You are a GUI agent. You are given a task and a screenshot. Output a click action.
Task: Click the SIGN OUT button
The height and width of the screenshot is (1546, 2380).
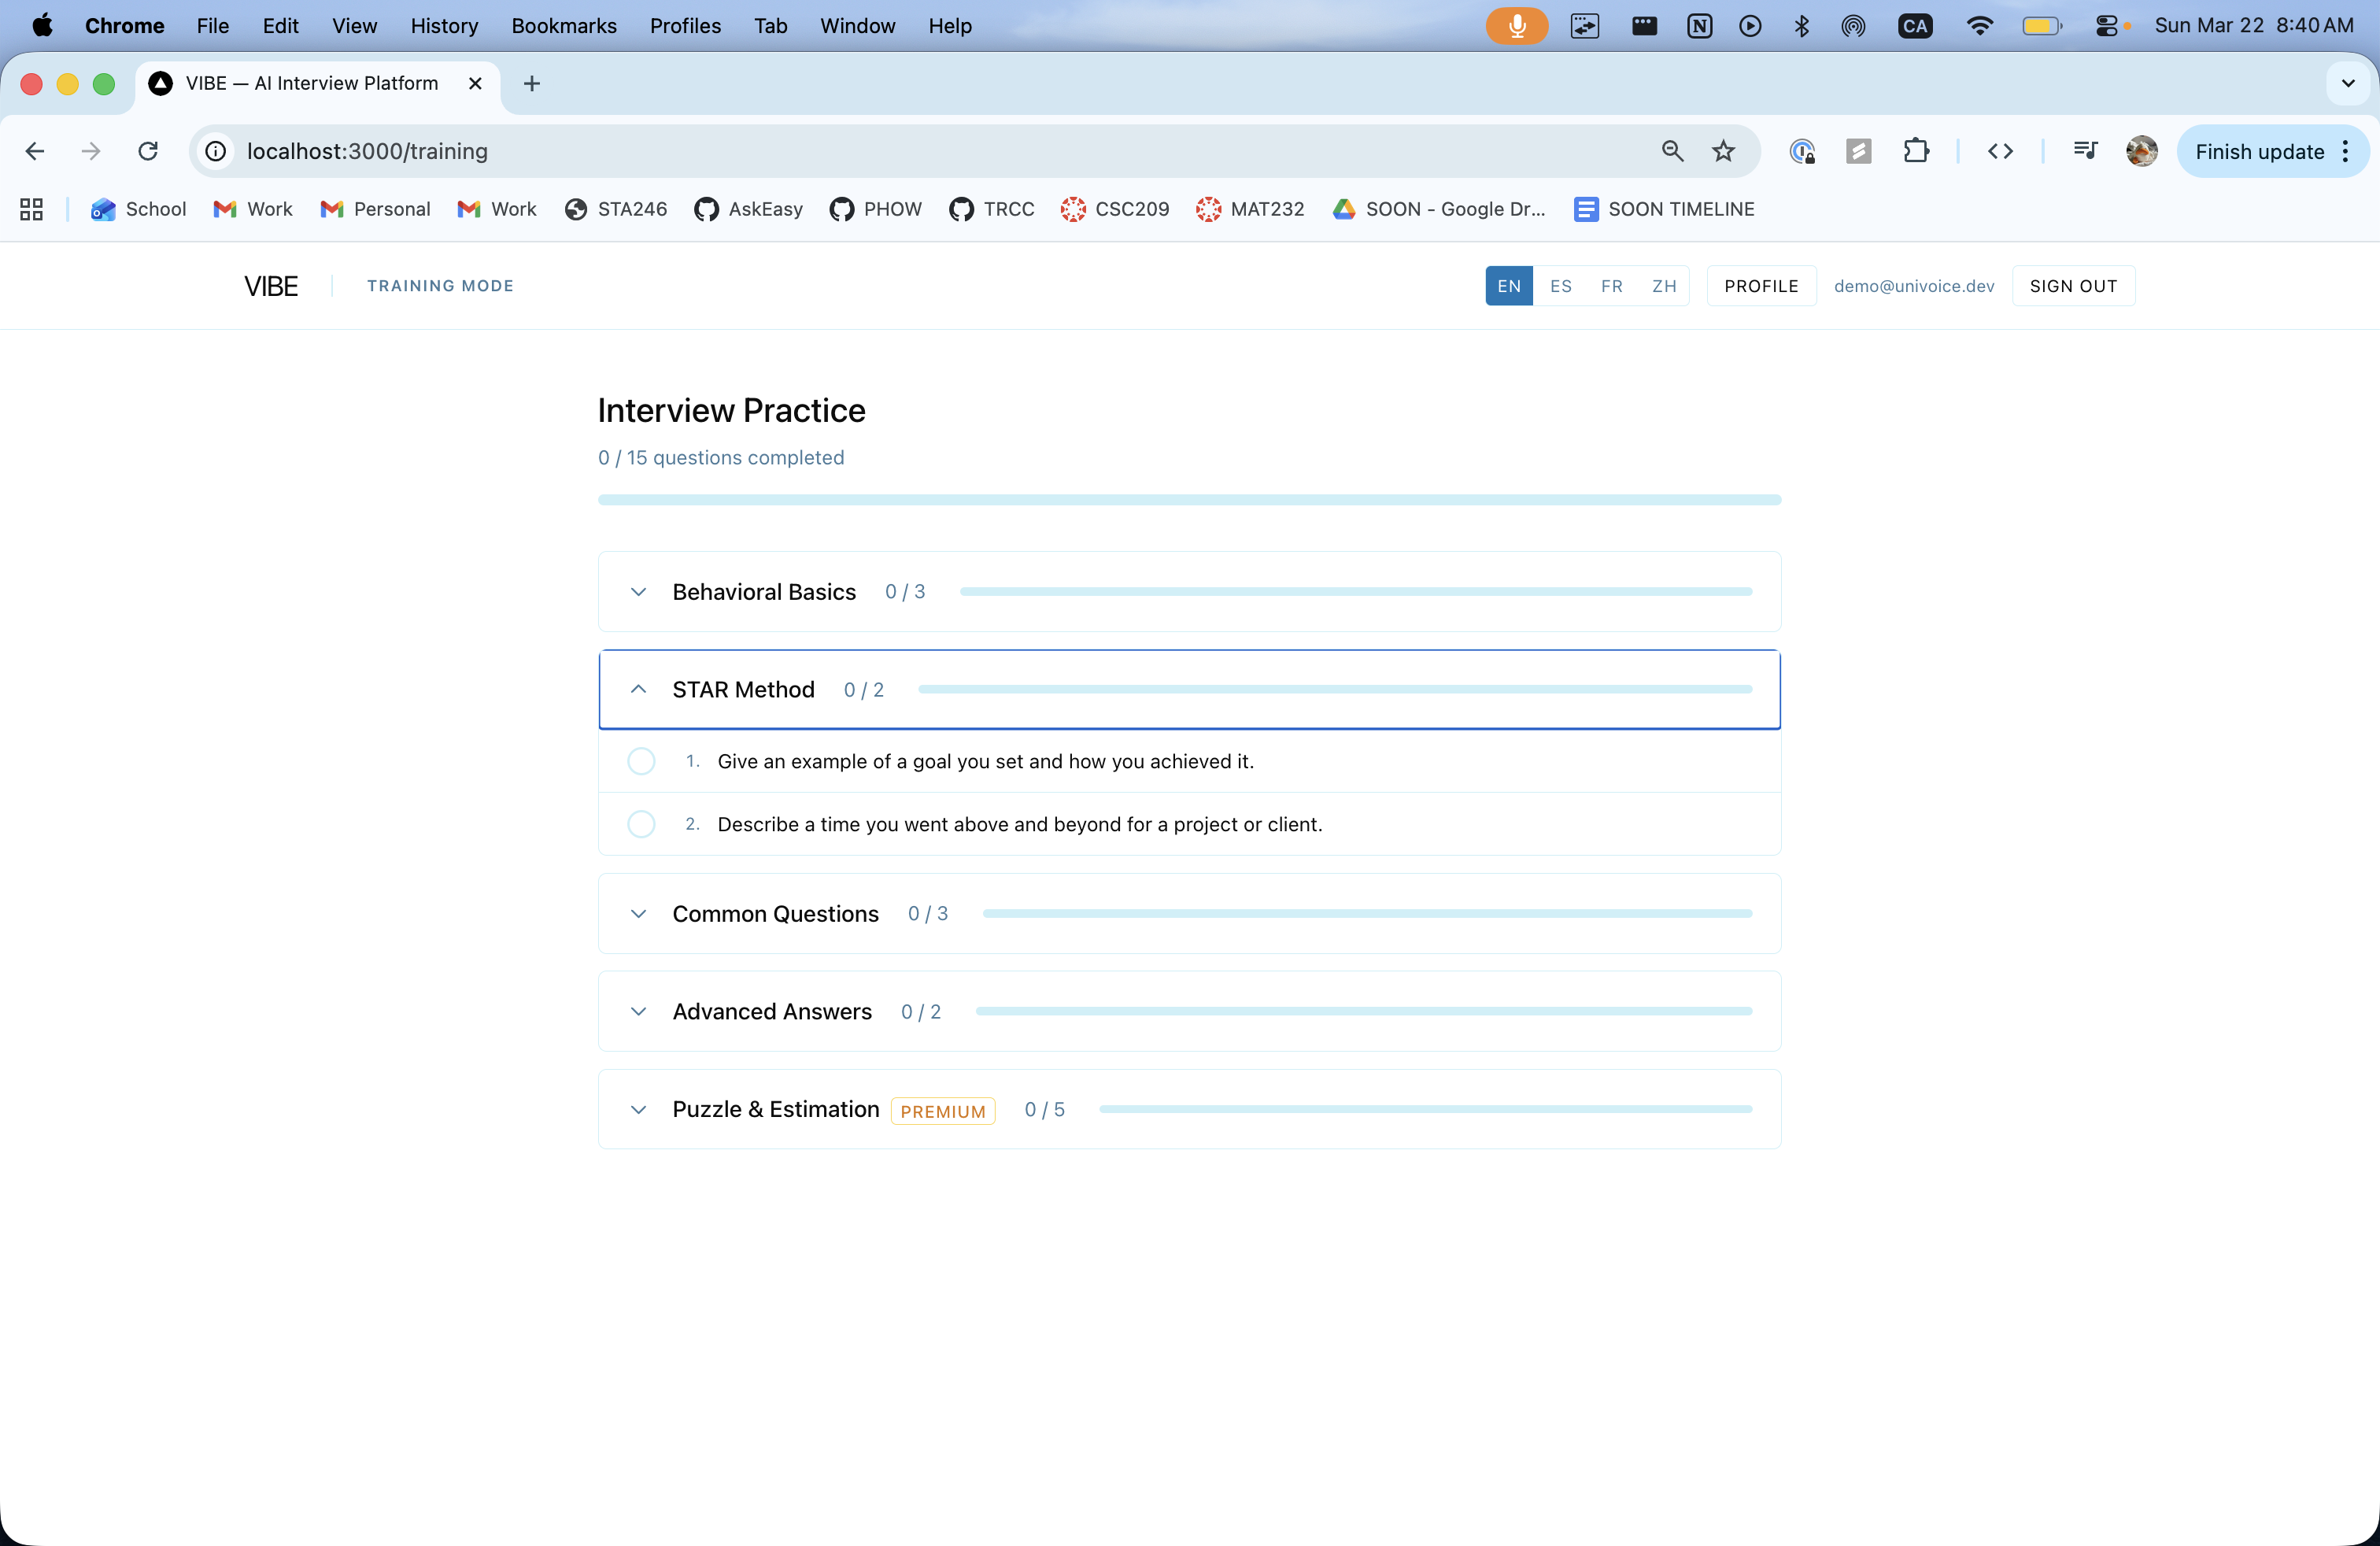coord(2072,286)
